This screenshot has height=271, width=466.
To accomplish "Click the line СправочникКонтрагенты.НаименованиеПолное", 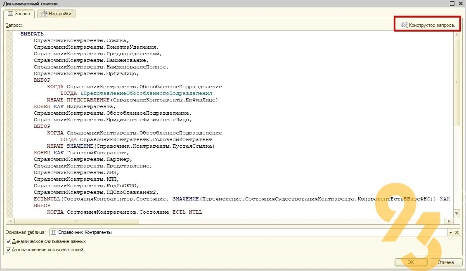I will pyautogui.click(x=101, y=67).
